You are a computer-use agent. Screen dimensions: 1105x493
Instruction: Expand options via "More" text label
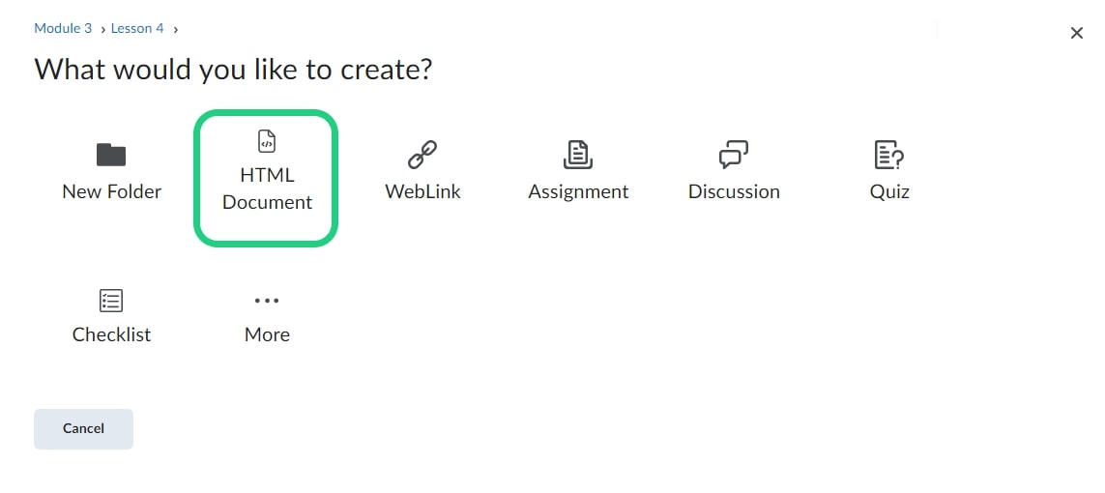coord(267,334)
